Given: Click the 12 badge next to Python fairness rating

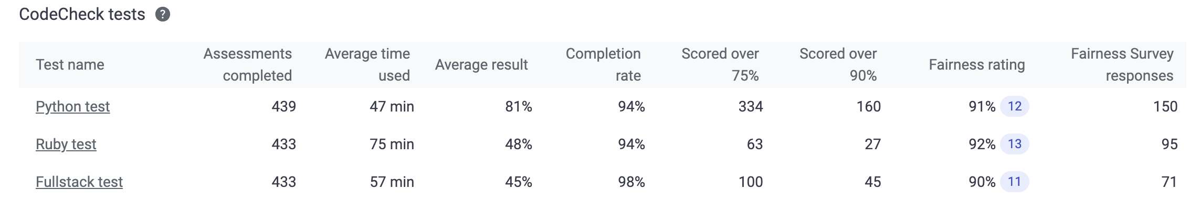Looking at the screenshot, I should [1014, 106].
